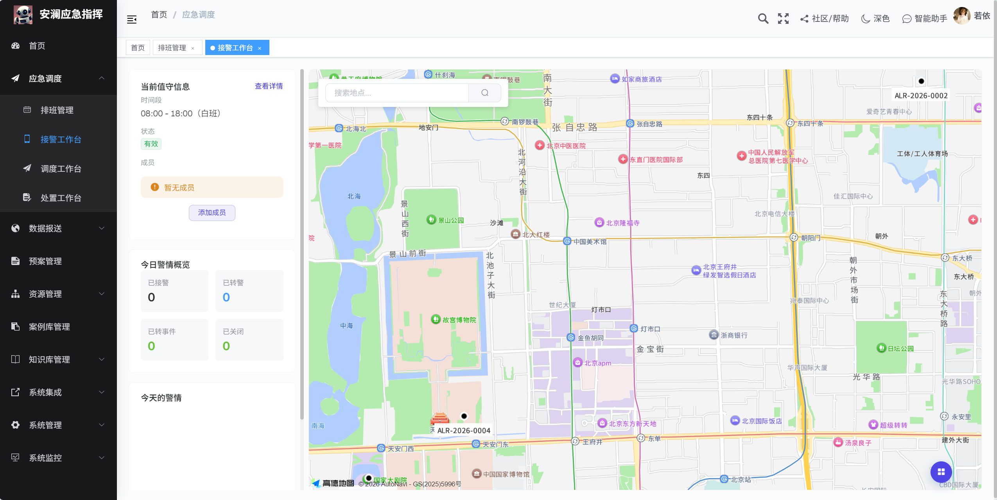Select alert marker ALR-2026-0004 on map

click(464, 416)
